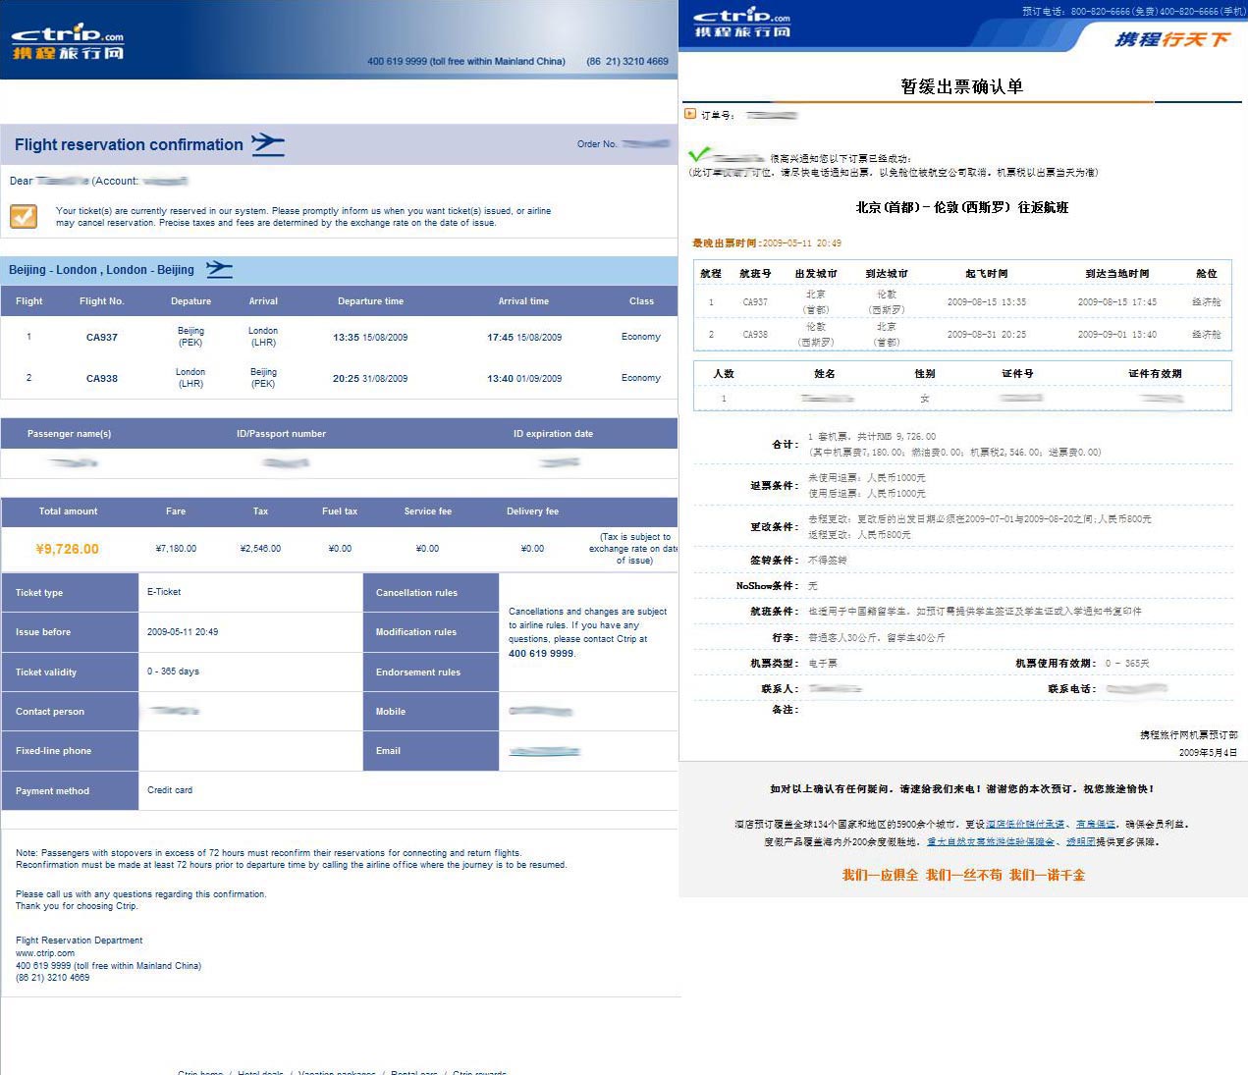
Task: Click the Order No. label in the English confirmation
Action: pos(597,144)
